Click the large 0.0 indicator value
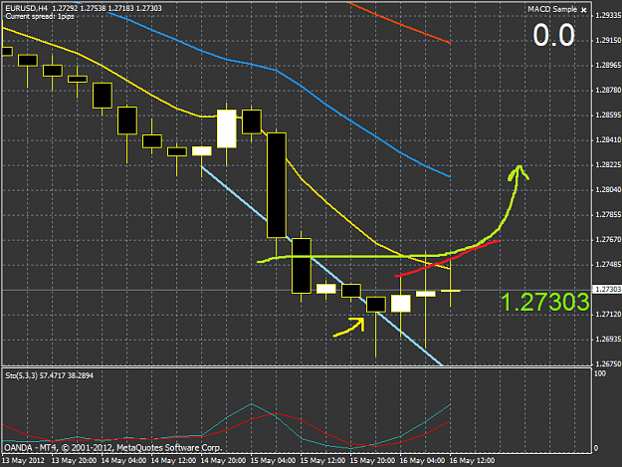Viewport: 622px width, 467px height. (x=553, y=35)
